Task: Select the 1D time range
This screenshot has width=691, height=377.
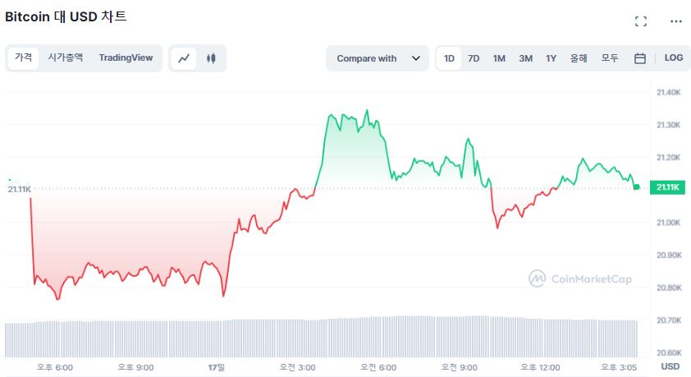Action: click(x=450, y=58)
